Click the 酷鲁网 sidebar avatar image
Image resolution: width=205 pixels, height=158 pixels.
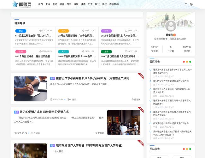click(171, 26)
